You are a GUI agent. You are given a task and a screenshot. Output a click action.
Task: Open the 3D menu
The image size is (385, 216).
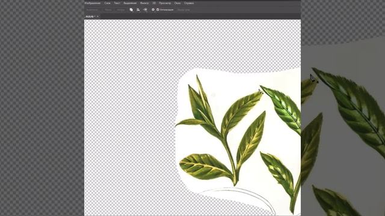coord(154,3)
